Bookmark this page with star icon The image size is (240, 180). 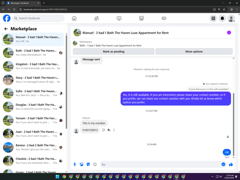point(224,10)
